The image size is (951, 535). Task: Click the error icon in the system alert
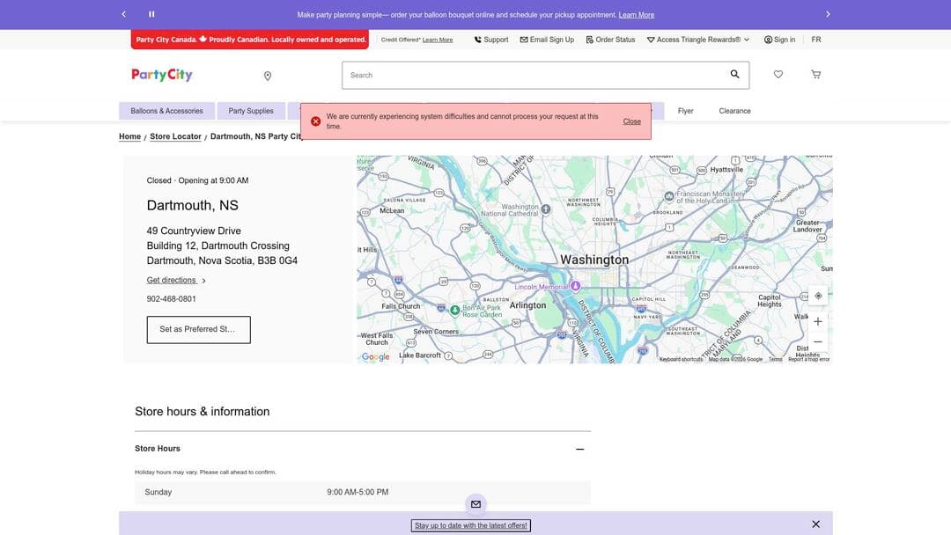point(313,119)
